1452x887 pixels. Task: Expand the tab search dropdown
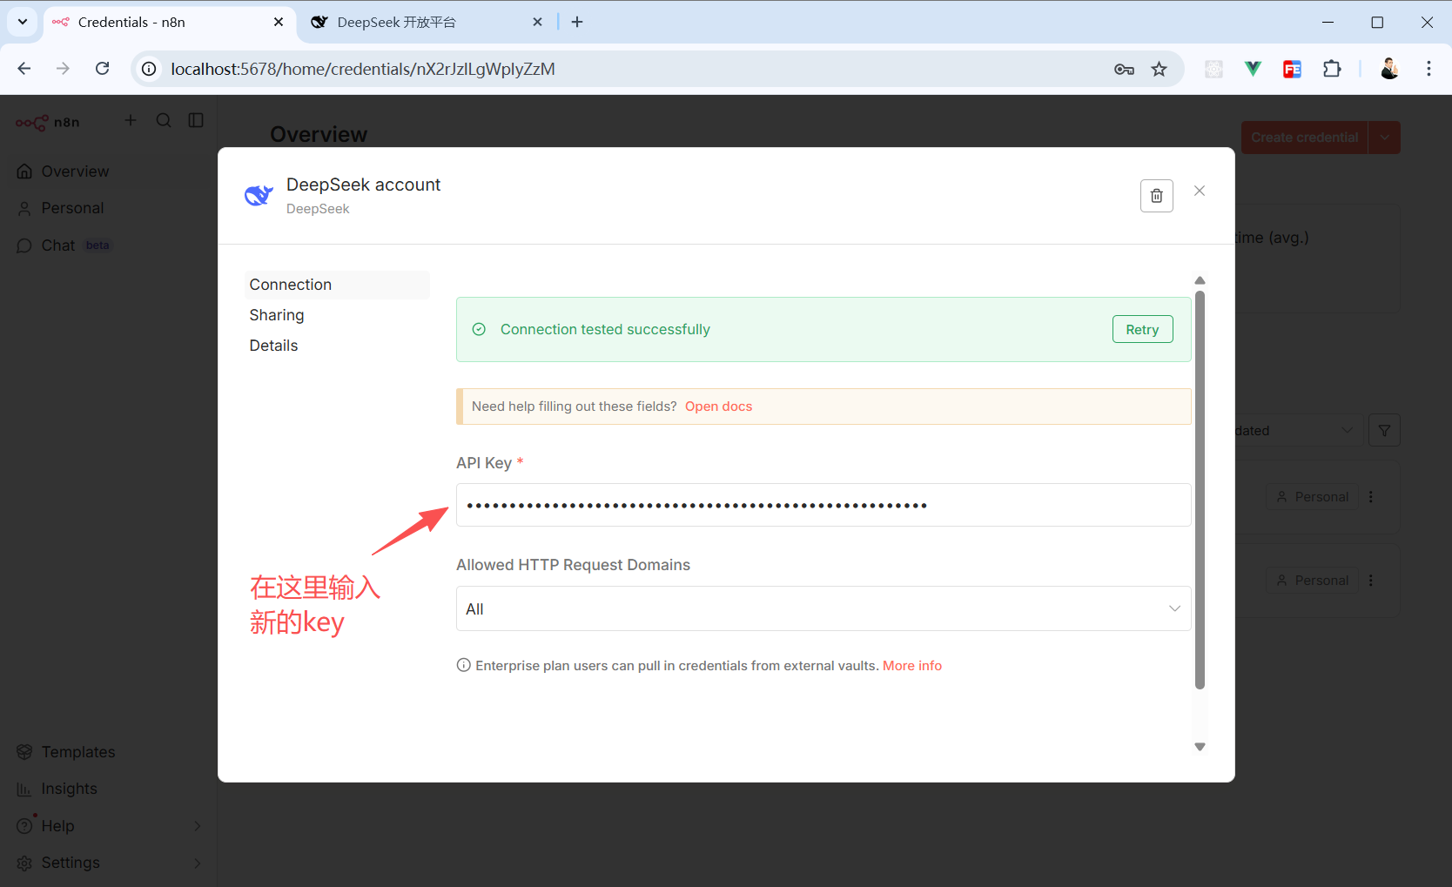(x=23, y=23)
